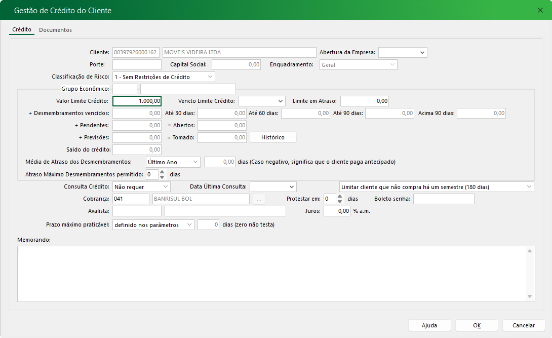Confirm with the OK button
This screenshot has height=338, width=552.
(477, 325)
